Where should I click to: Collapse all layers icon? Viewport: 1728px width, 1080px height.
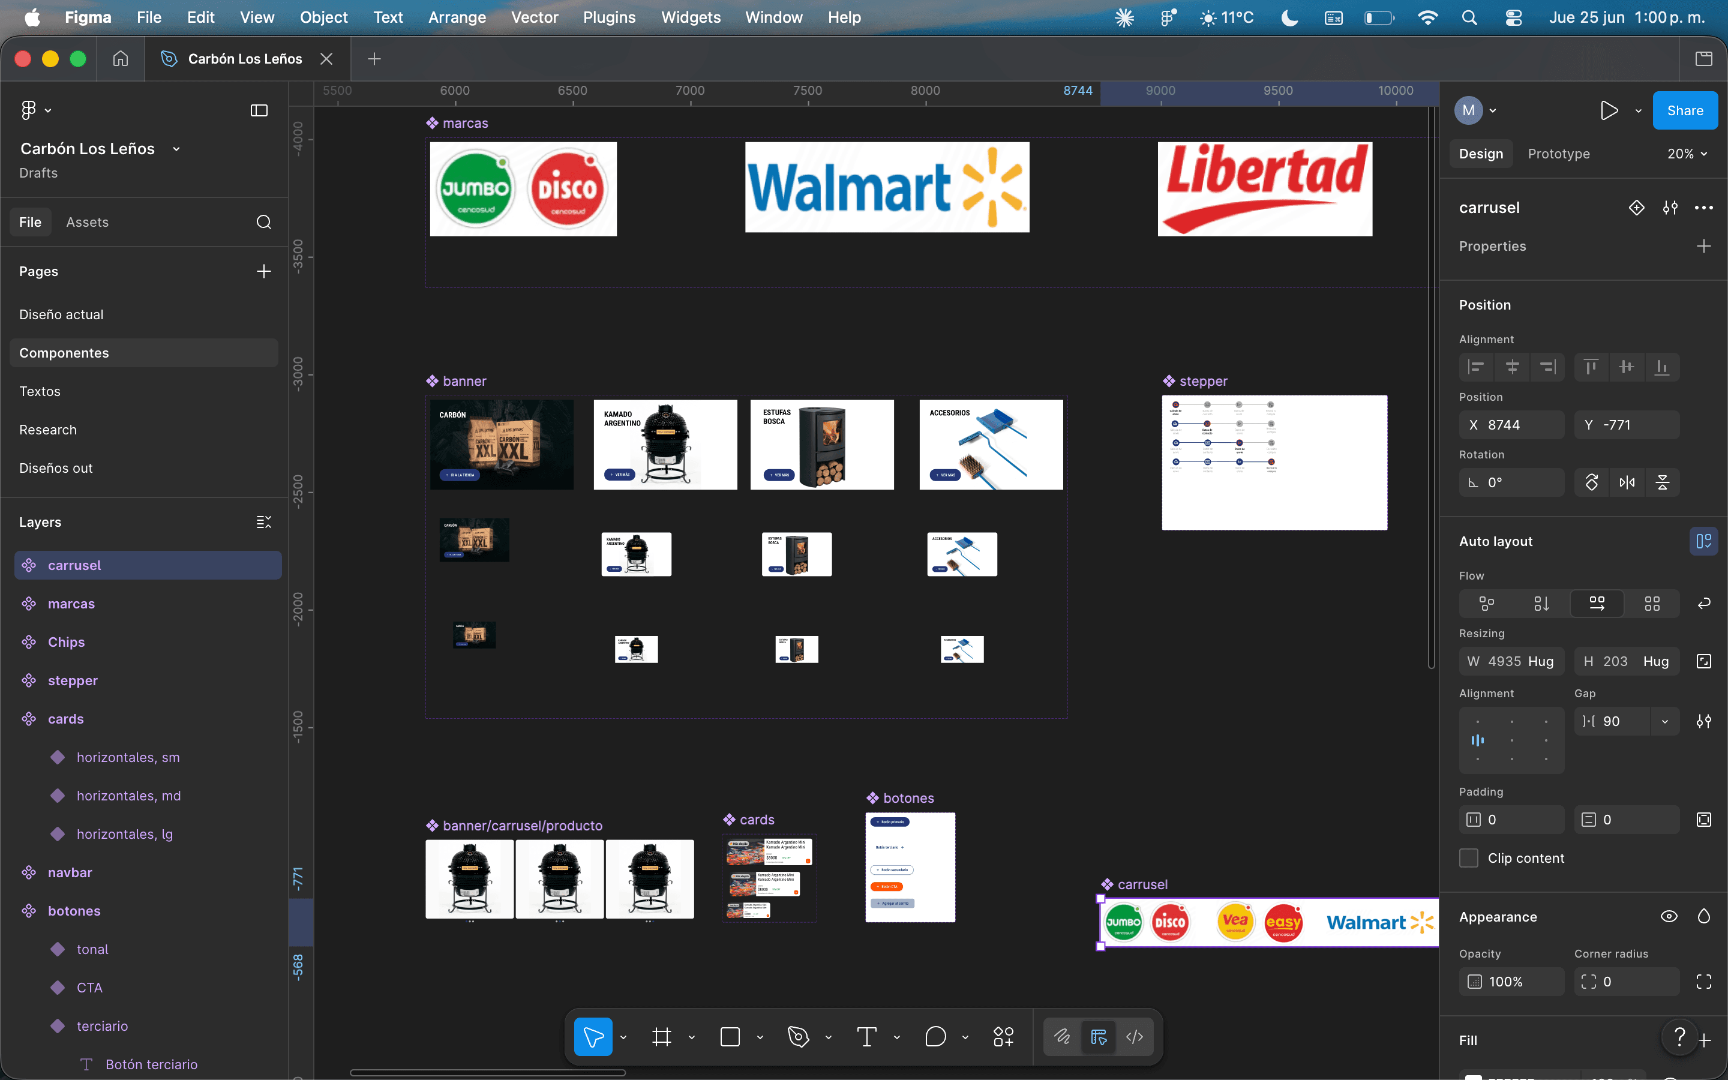click(263, 522)
